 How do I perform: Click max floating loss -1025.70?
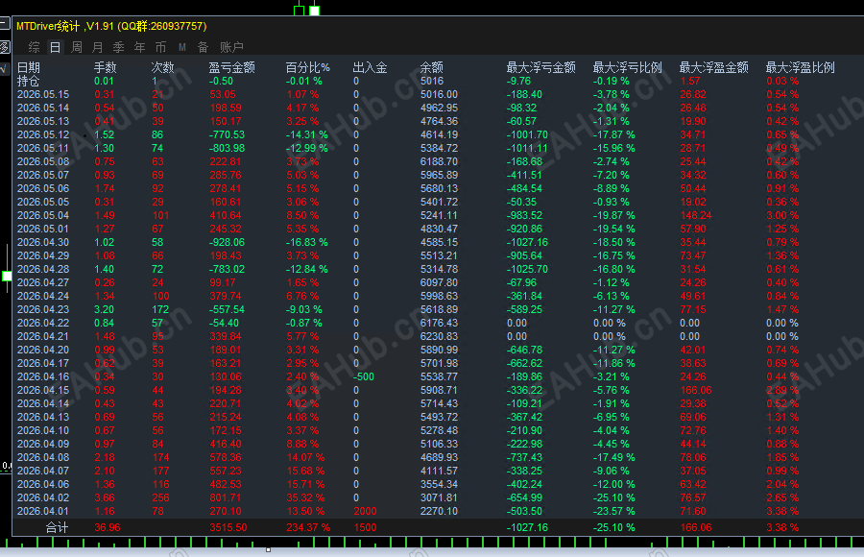pos(527,269)
